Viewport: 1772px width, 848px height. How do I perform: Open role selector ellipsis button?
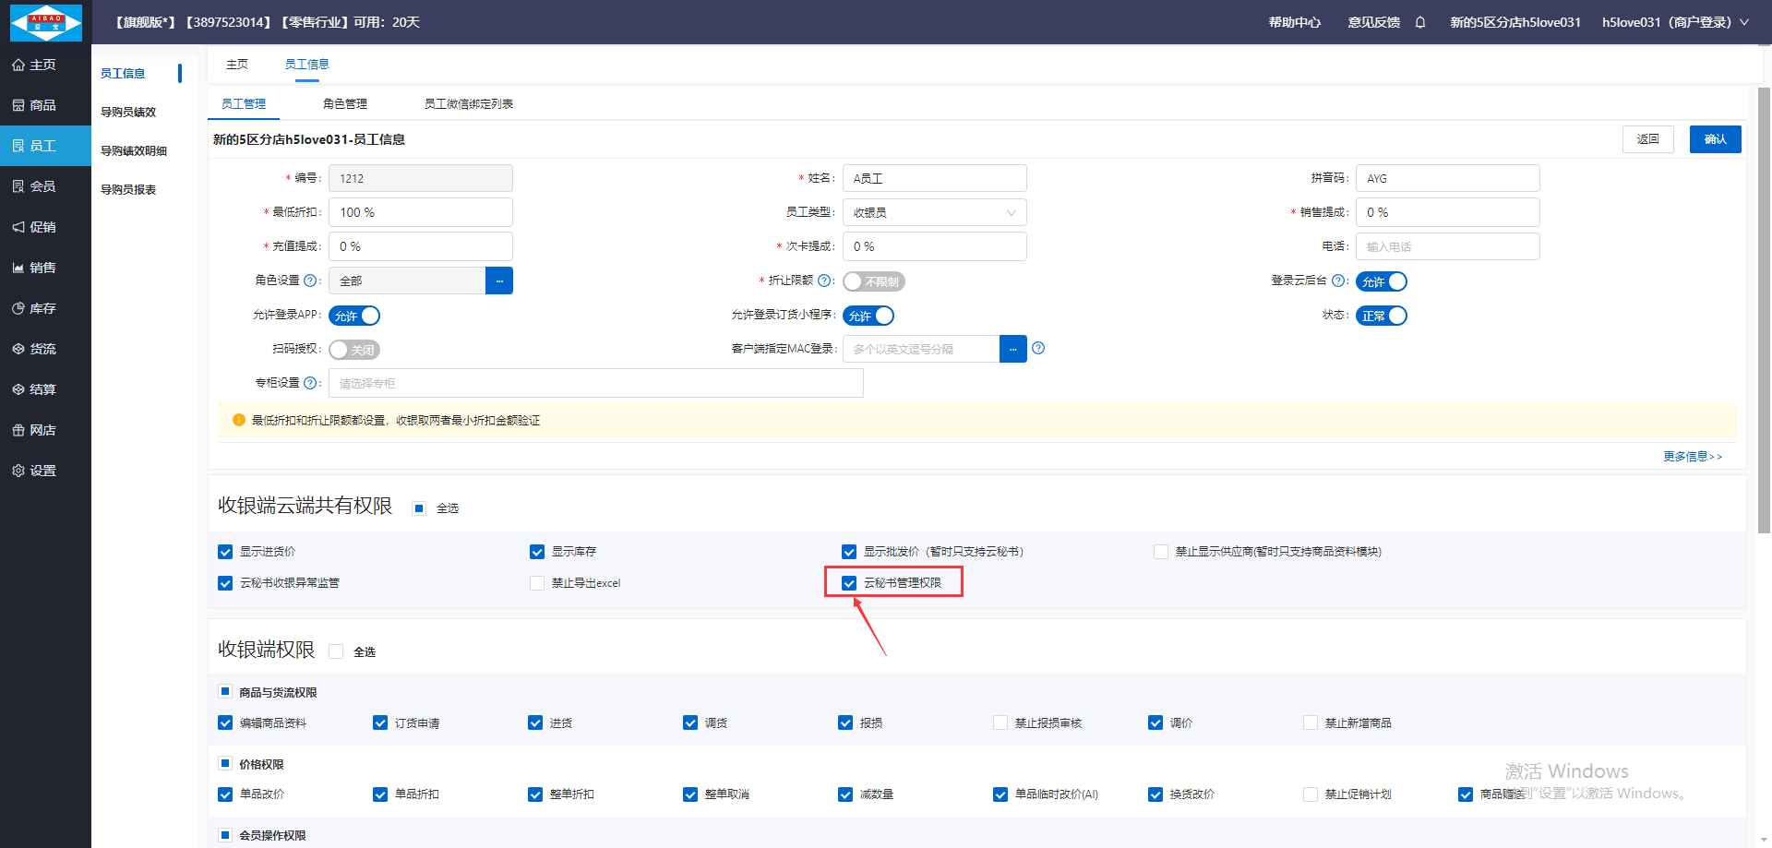pyautogui.click(x=499, y=281)
